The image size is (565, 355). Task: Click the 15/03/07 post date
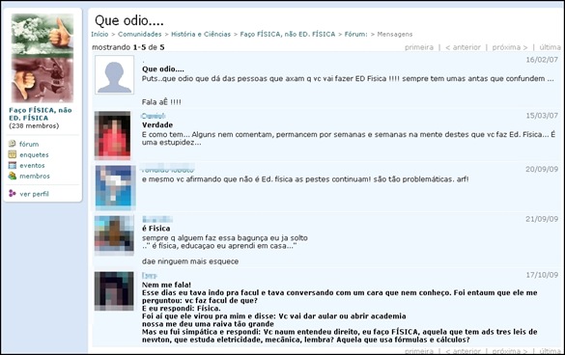tap(542, 116)
